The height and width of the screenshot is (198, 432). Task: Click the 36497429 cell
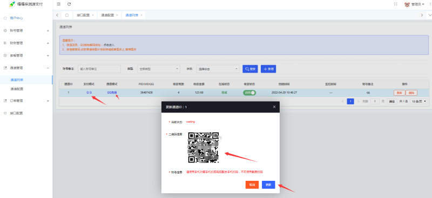coord(146,93)
